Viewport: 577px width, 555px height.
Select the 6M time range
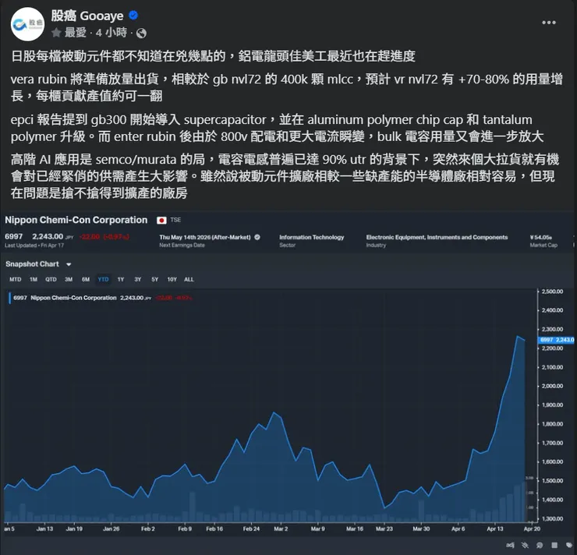coord(86,280)
